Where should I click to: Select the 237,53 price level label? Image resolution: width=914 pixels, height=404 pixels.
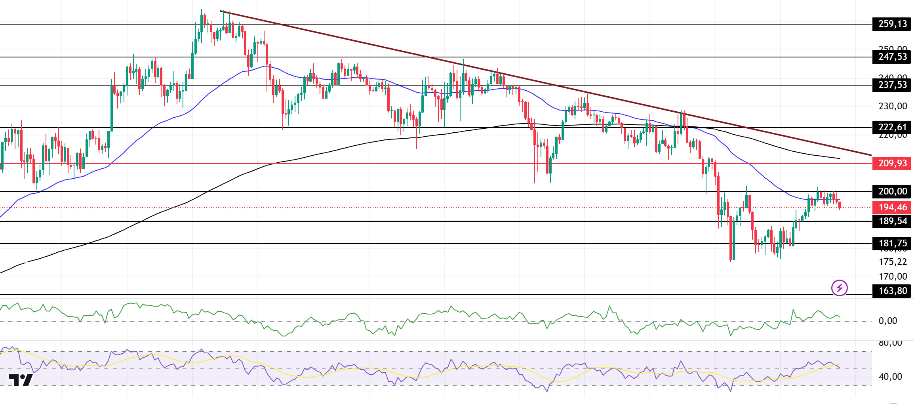(892, 85)
